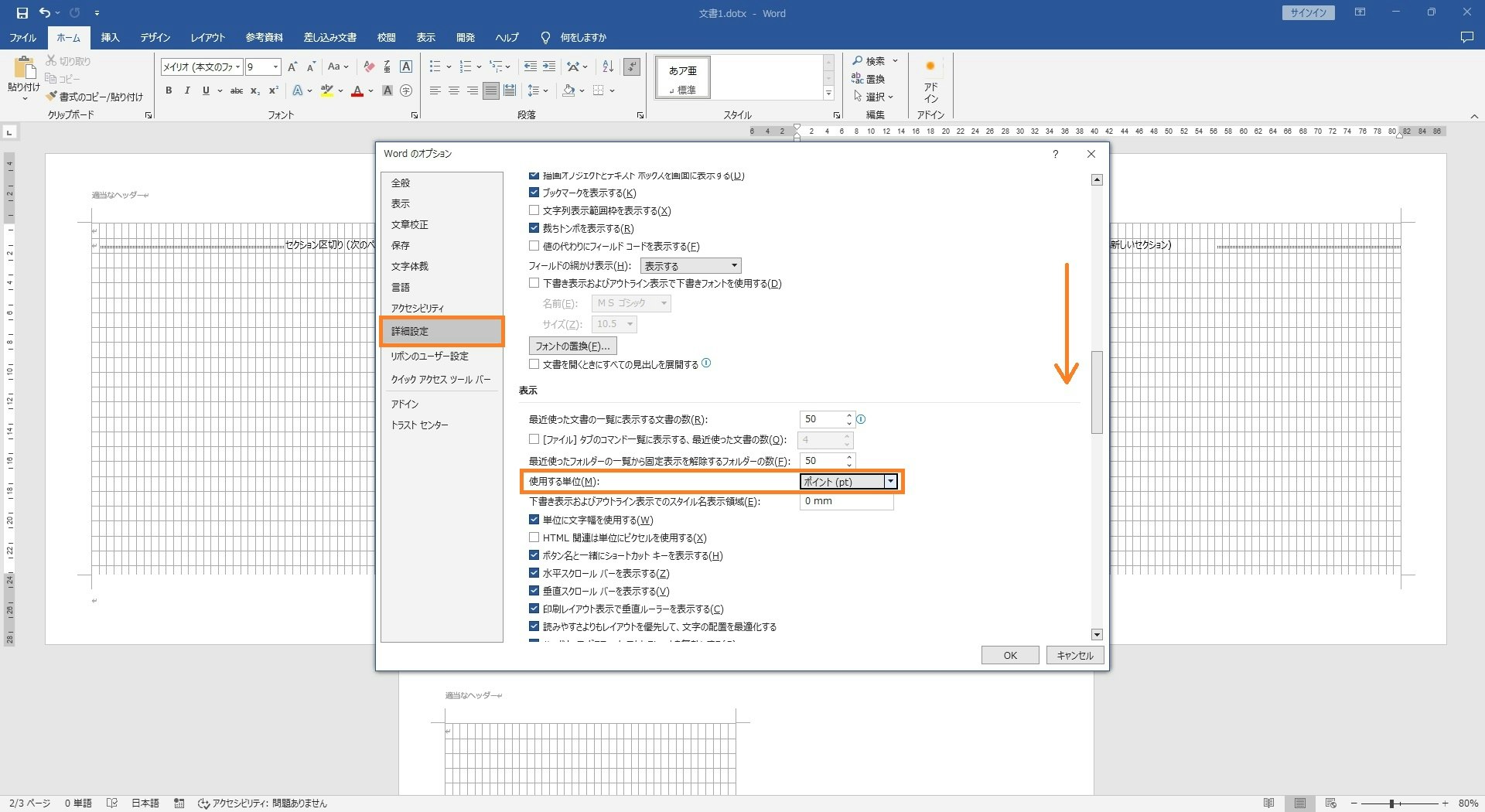
Task: Increase font size with the A▲ icon
Action: (292, 67)
